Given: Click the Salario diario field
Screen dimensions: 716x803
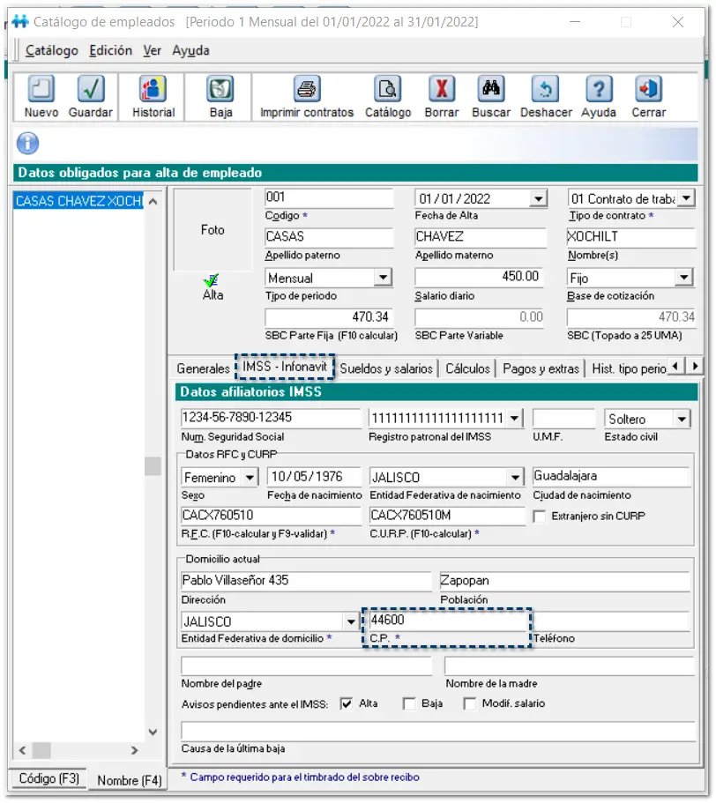Looking at the screenshot, I should 478,277.
